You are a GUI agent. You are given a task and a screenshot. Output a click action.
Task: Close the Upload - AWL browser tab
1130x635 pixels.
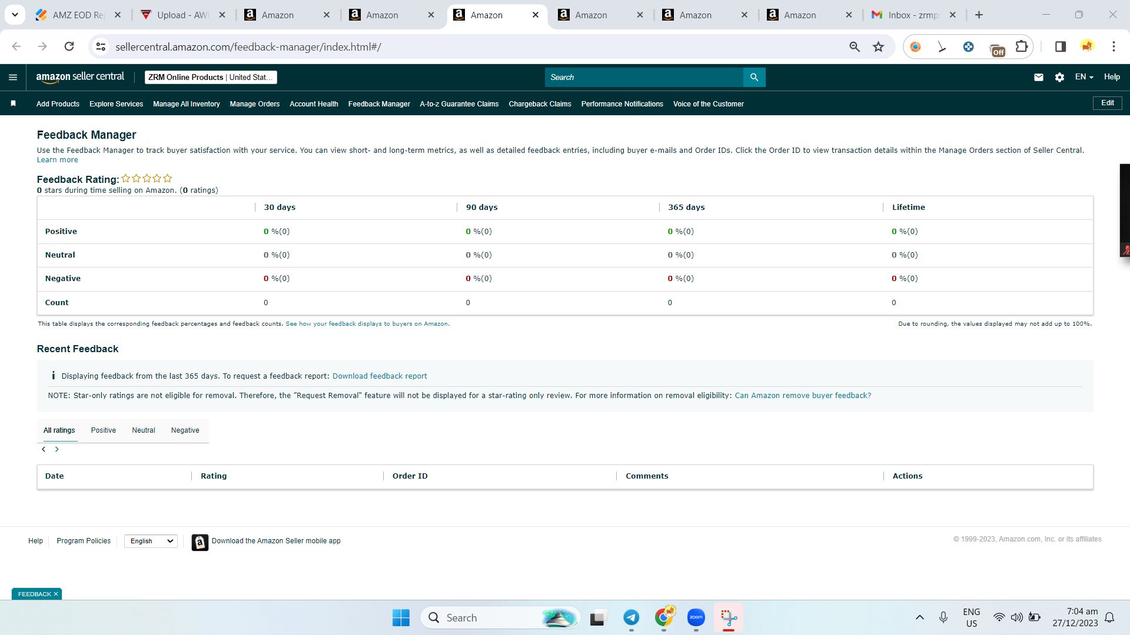222,15
